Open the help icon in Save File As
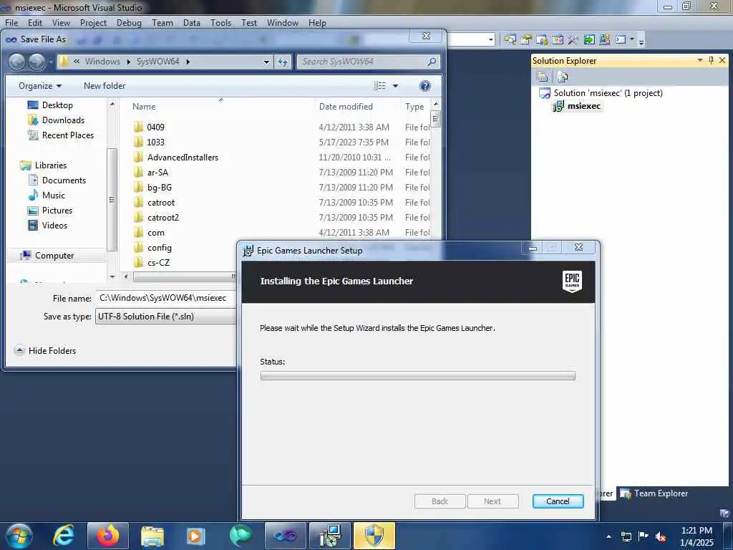 (425, 86)
